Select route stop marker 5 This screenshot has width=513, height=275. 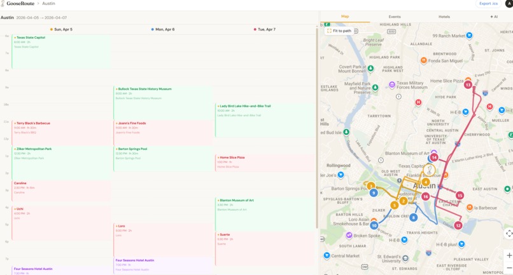394,205
